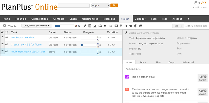Open project settings gear icon
The width and height of the screenshot is (209, 103).
[5, 26]
